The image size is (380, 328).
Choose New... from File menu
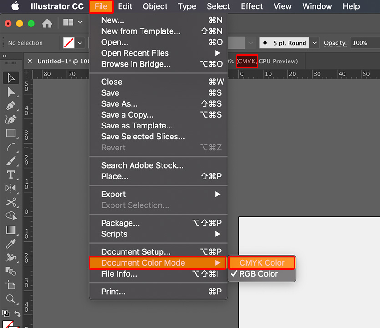click(x=158, y=20)
